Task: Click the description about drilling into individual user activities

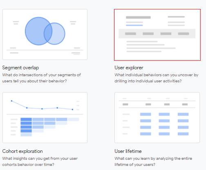Action: click(156, 78)
